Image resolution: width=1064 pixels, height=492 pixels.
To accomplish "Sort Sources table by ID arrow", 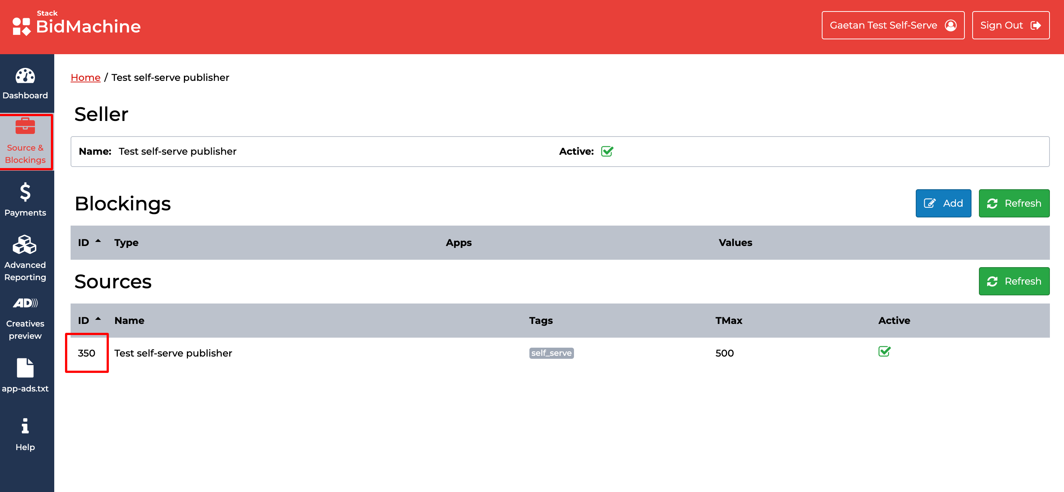I will click(x=98, y=319).
